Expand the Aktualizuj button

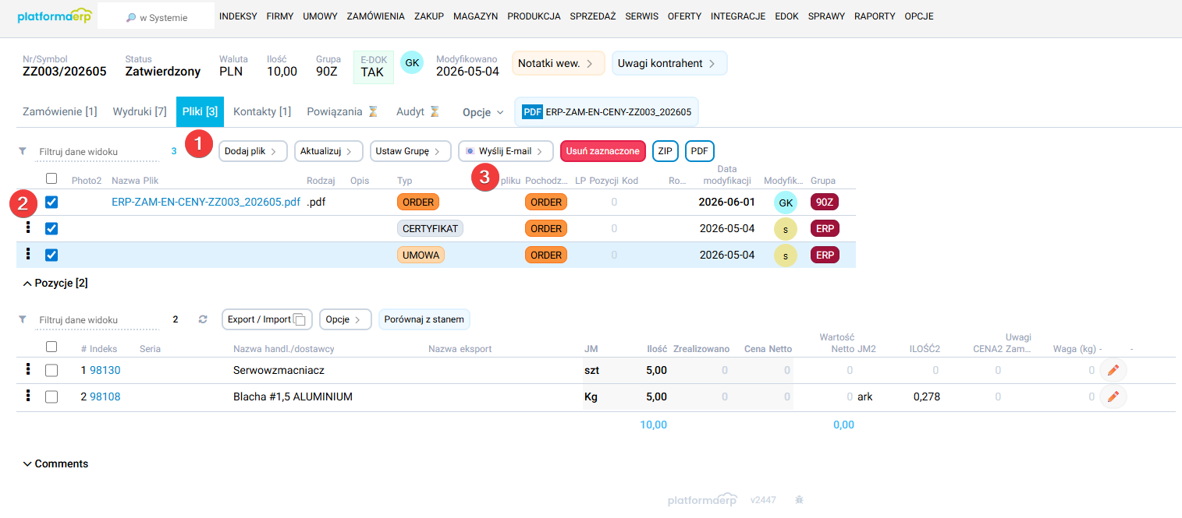[328, 151]
